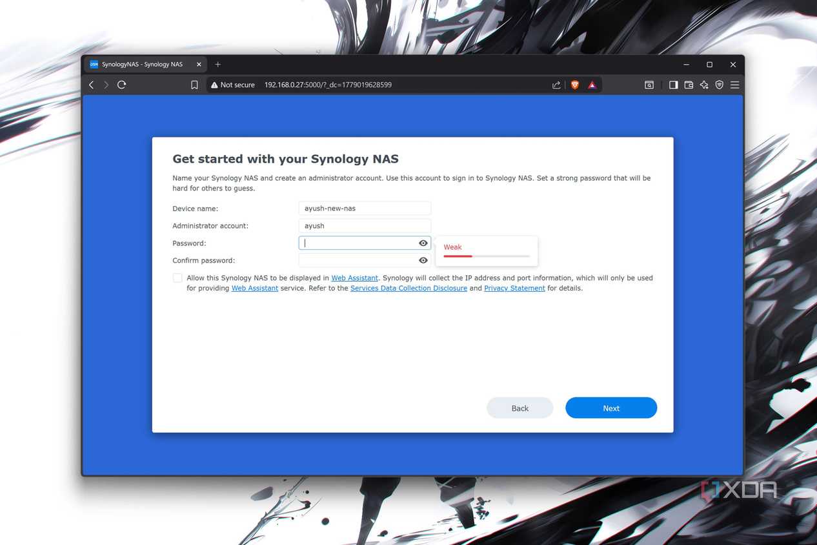Bookmark this page with bookmark icon

click(194, 85)
